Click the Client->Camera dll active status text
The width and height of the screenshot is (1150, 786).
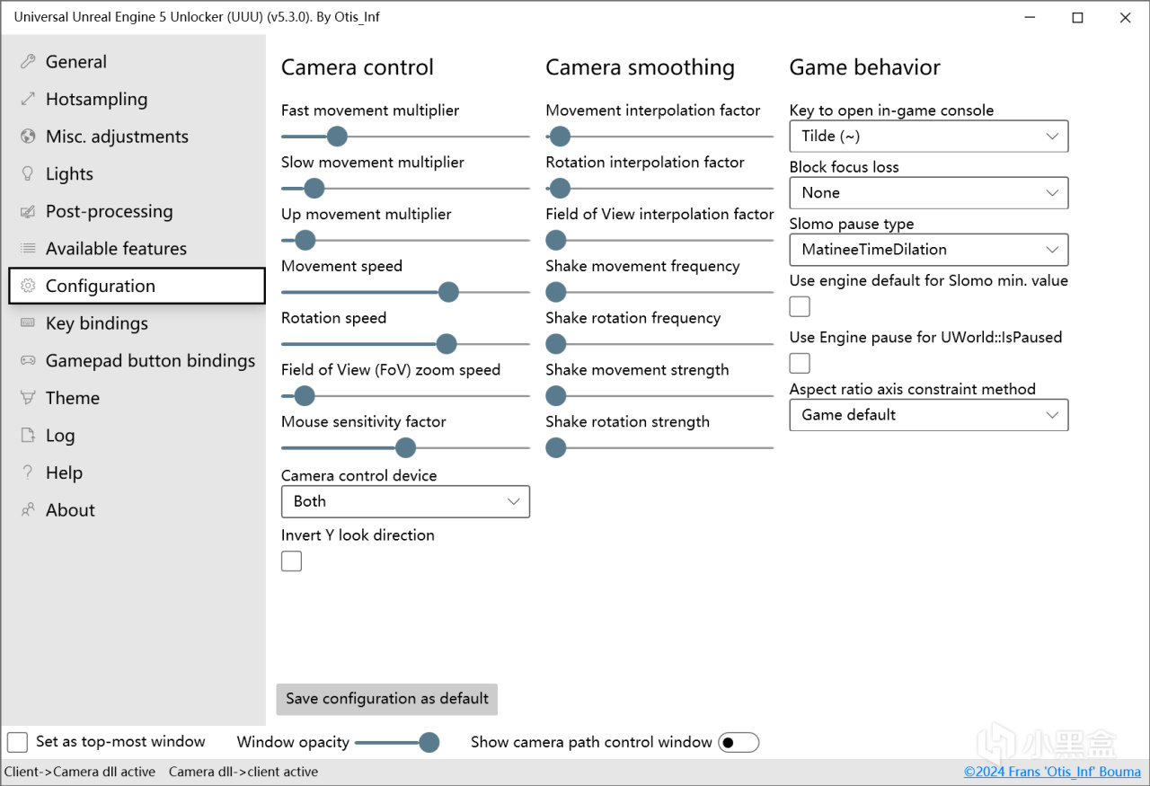pyautogui.click(x=80, y=772)
